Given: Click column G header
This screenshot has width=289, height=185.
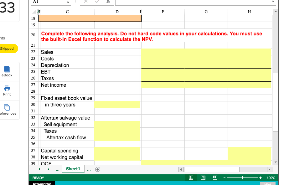Looking at the screenshot, I should point(206,12).
